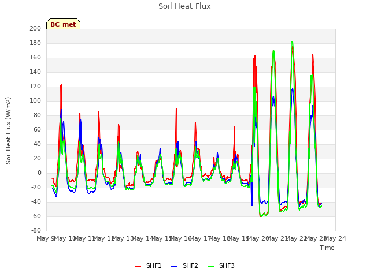The width and height of the screenshot is (370, 277).
Task: Click the 180 y-axis tick label
Action: point(35,43)
